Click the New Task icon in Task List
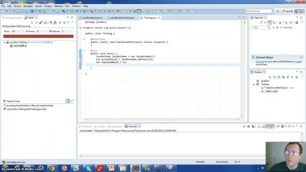The height and width of the screenshot is (172, 306). (x=262, y=22)
